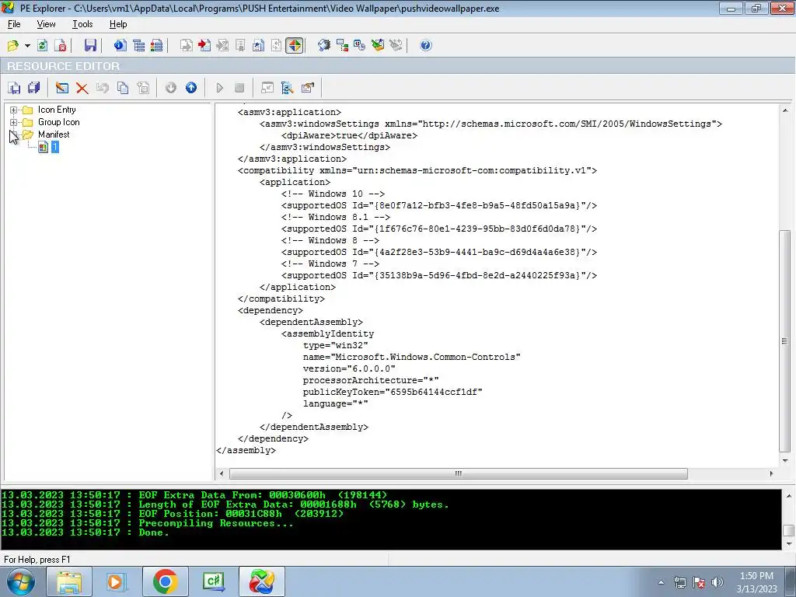The height and width of the screenshot is (597, 796).
Task: Click the Save All Resources double-floppy icon
Action: (x=34, y=88)
